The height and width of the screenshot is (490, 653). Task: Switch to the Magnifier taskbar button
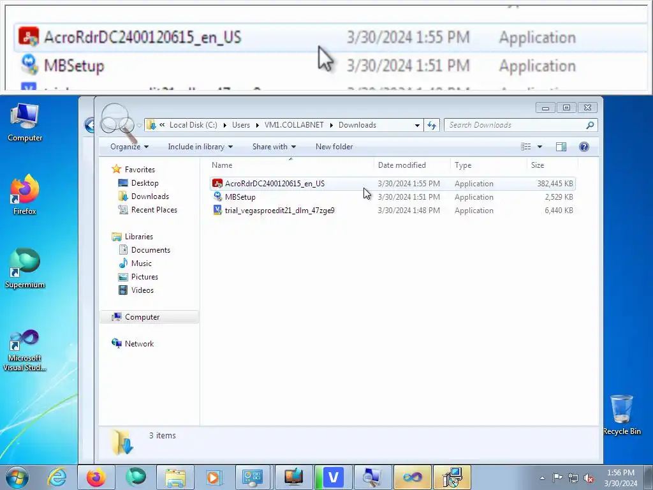click(x=372, y=477)
